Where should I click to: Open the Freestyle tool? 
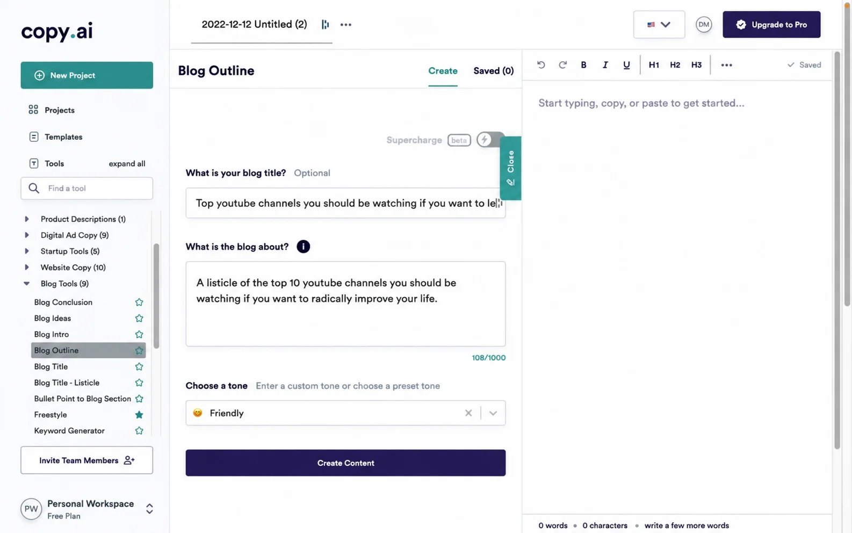(50, 415)
